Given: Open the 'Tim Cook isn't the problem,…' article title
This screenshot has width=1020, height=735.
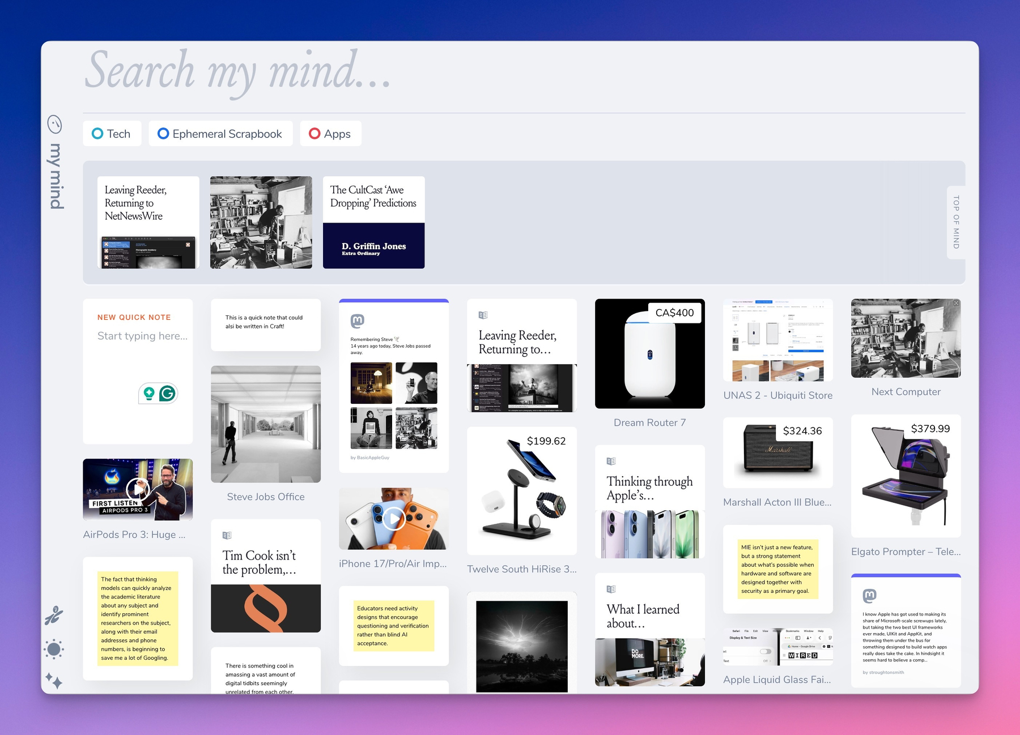Looking at the screenshot, I should pyautogui.click(x=260, y=562).
